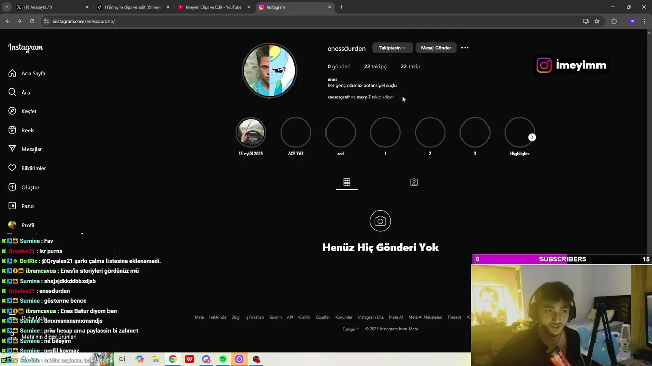Open a new browser tab
Image resolution: width=652 pixels, height=366 pixels.
(341, 7)
